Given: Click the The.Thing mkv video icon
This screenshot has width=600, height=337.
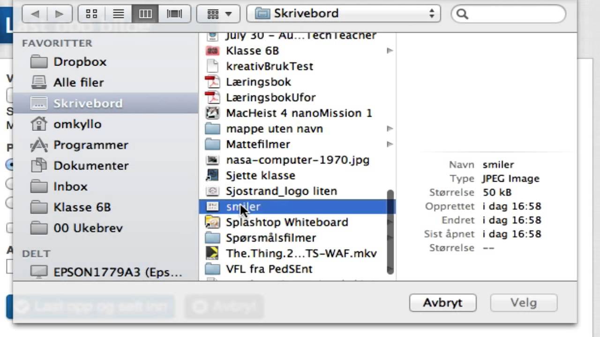Looking at the screenshot, I should (213, 253).
